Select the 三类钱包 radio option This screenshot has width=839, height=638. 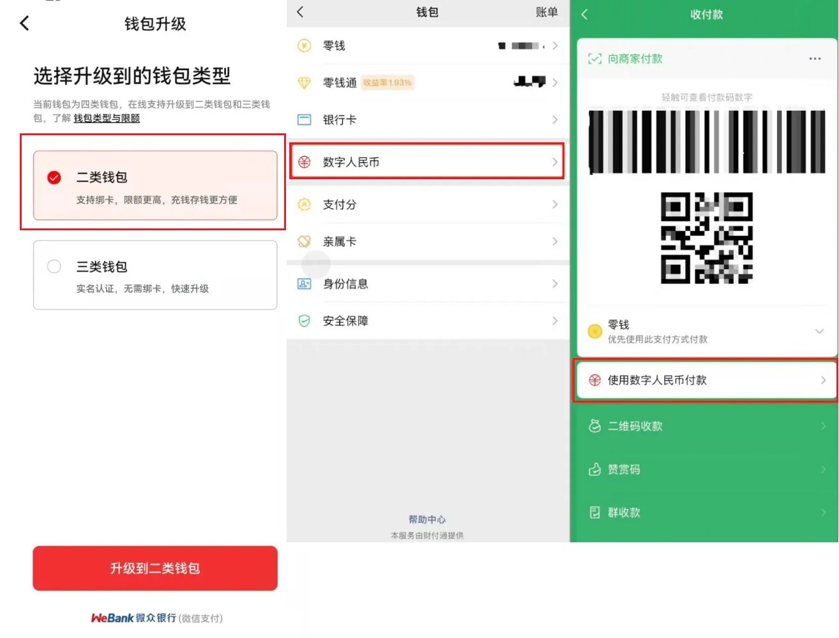54,266
